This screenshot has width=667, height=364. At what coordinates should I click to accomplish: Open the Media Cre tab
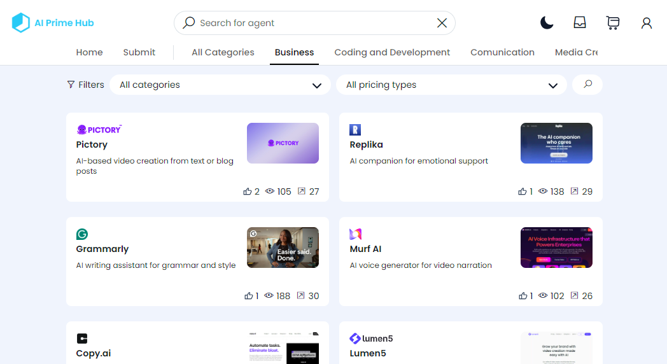pyautogui.click(x=576, y=52)
